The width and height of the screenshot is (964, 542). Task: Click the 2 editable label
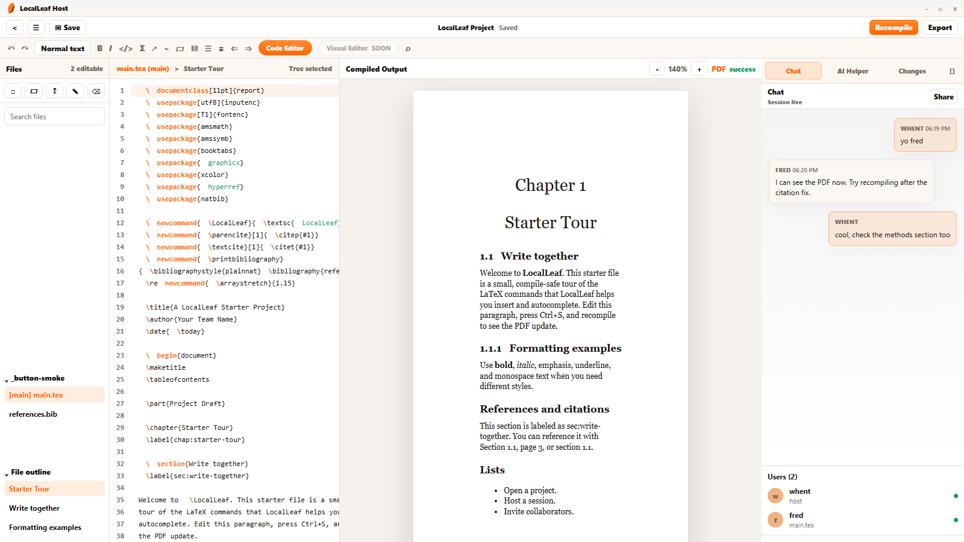pos(87,69)
